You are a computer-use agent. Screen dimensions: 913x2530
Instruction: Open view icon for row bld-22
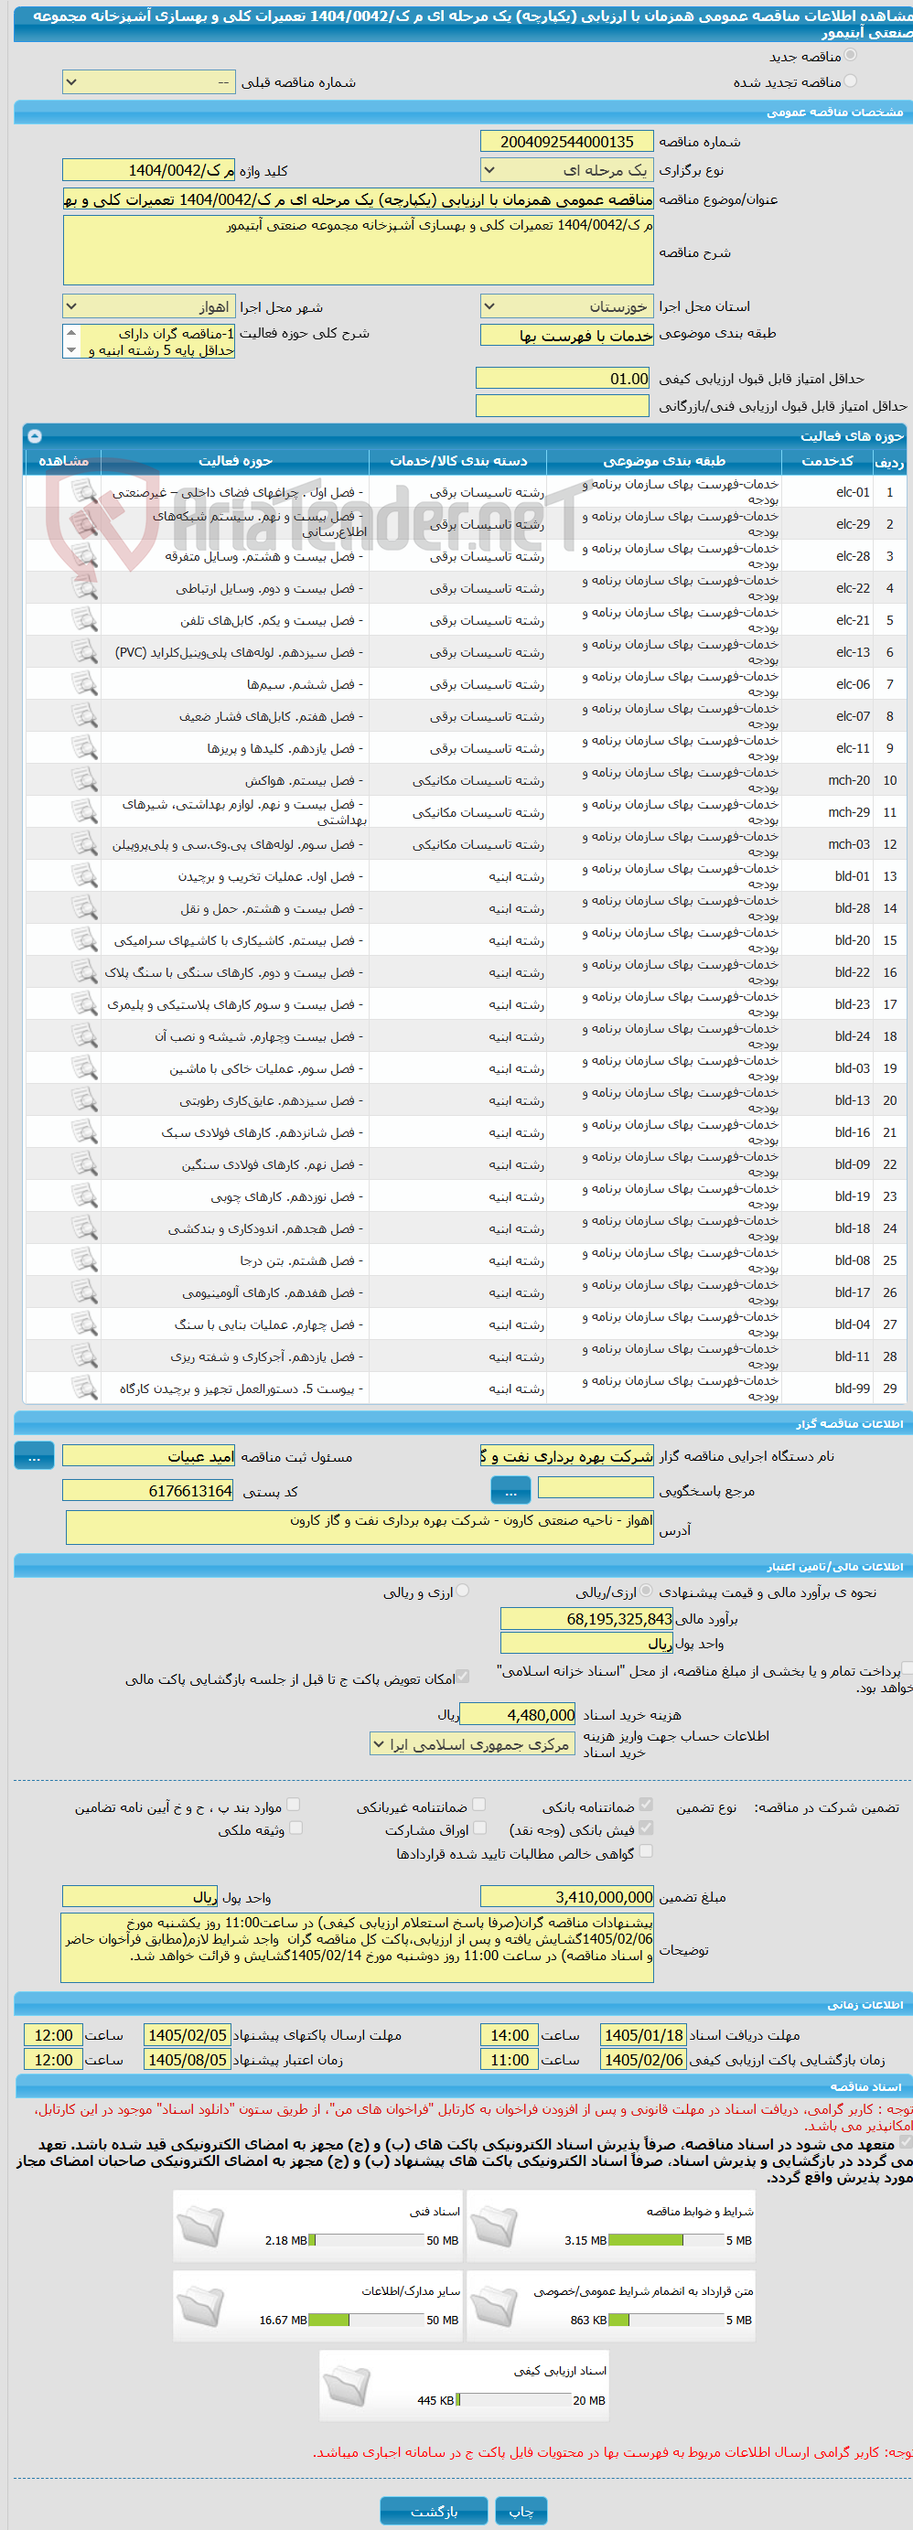[x=84, y=972]
